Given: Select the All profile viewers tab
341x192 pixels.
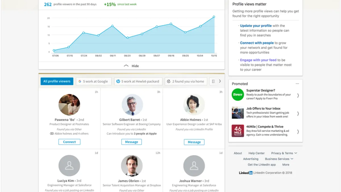Looking at the screenshot, I should click(57, 81).
